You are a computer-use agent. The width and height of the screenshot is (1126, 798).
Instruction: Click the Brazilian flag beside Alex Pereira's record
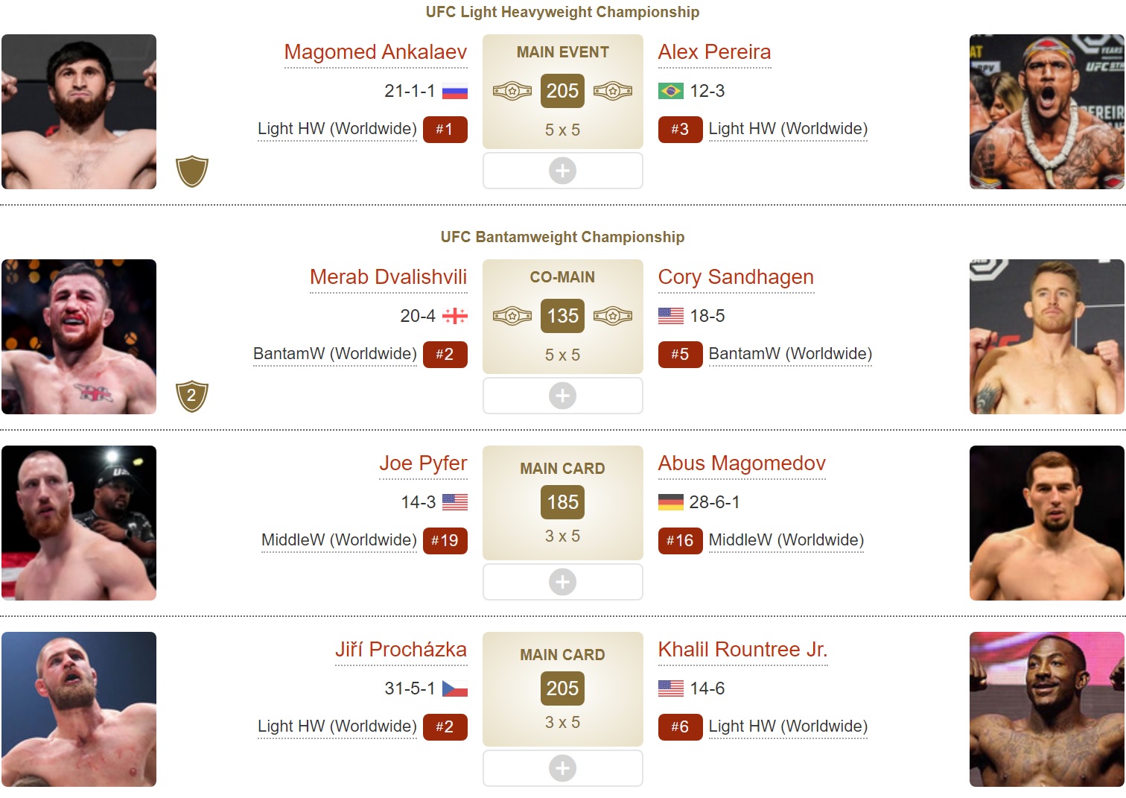coord(671,92)
